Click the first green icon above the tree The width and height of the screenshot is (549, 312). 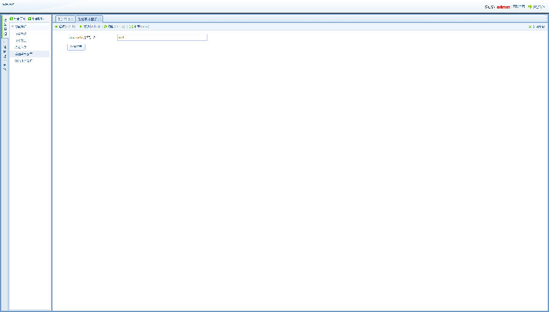click(x=12, y=19)
